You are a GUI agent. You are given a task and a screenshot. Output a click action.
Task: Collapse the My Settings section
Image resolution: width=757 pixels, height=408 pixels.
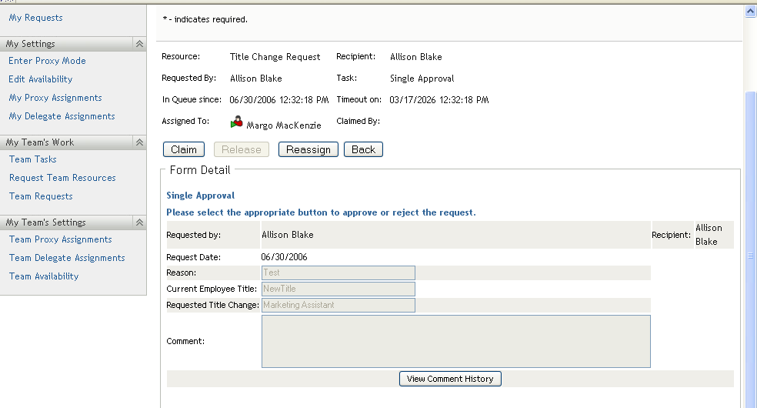point(139,45)
